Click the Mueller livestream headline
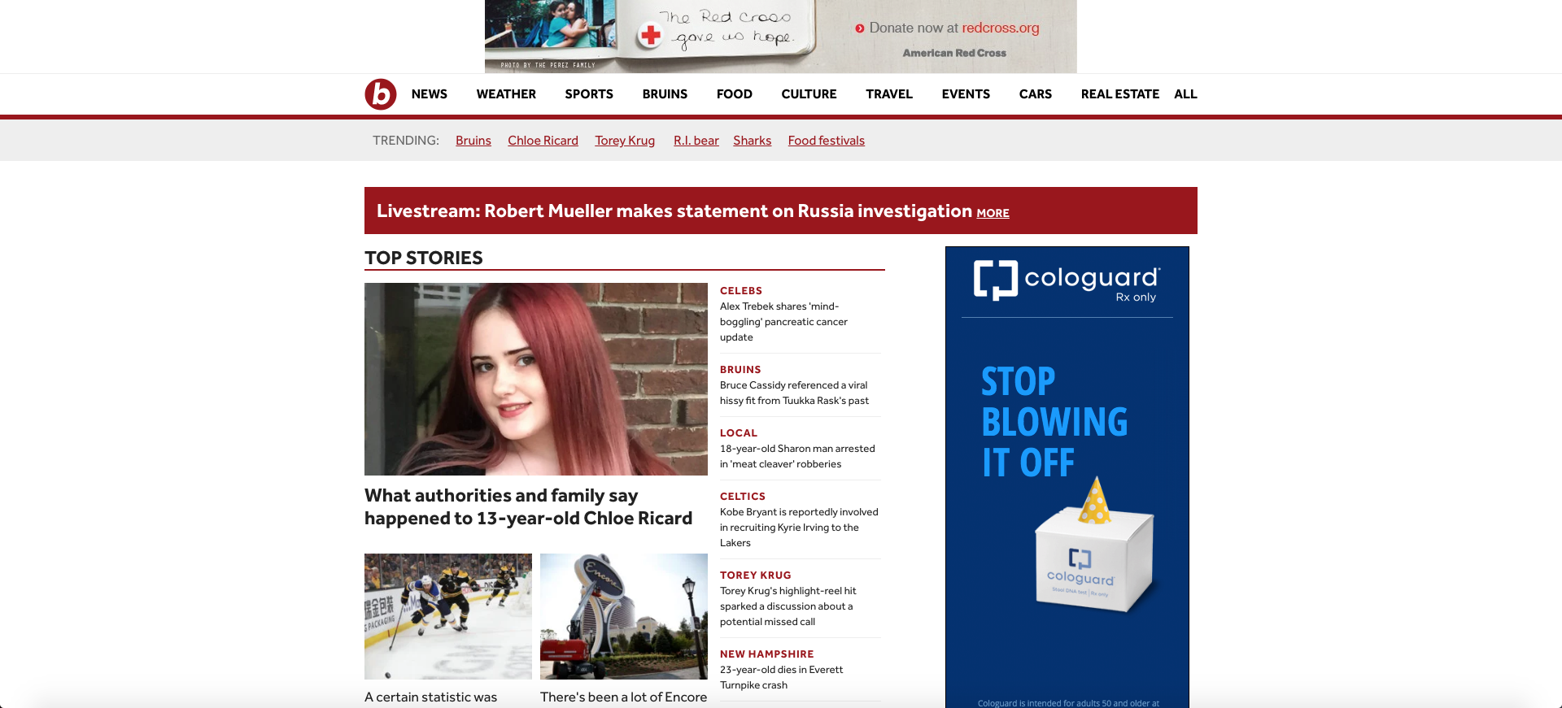The height and width of the screenshot is (708, 1562). 674,211
